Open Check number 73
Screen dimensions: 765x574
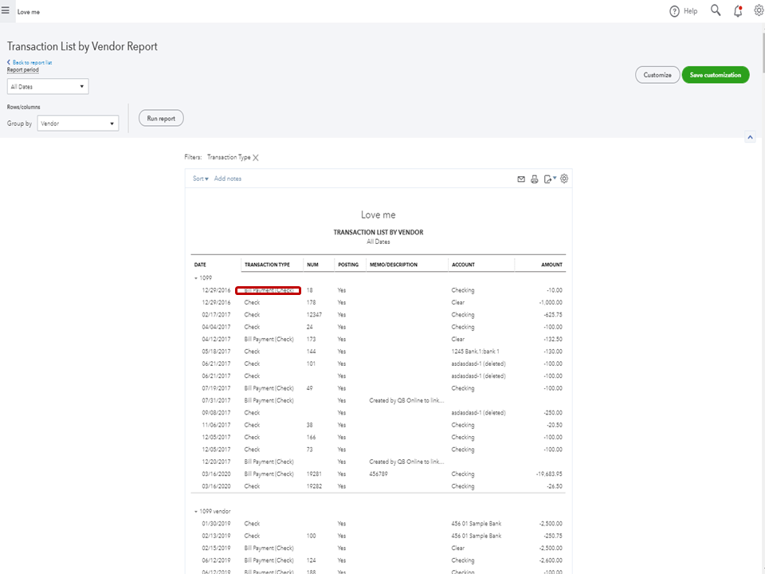(253, 450)
